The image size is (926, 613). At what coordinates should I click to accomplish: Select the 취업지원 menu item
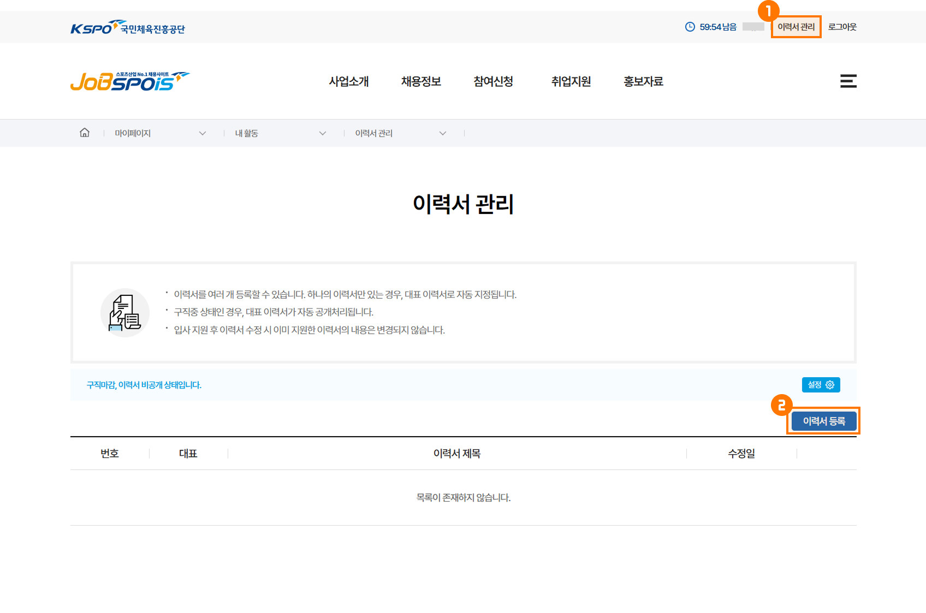tap(571, 81)
